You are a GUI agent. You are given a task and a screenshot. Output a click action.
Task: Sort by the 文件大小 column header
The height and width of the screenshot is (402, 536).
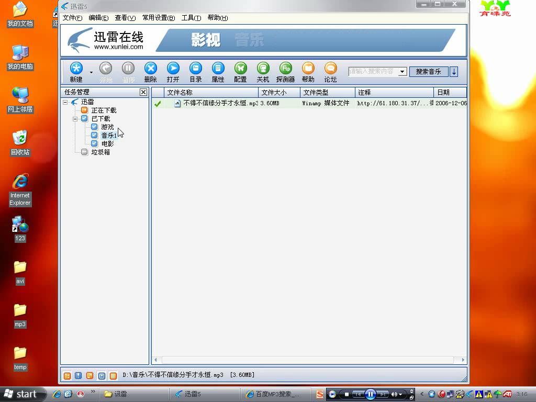pyautogui.click(x=280, y=92)
